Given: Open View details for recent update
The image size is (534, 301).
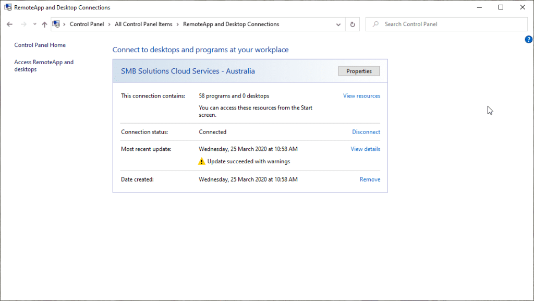Looking at the screenshot, I should (366, 149).
